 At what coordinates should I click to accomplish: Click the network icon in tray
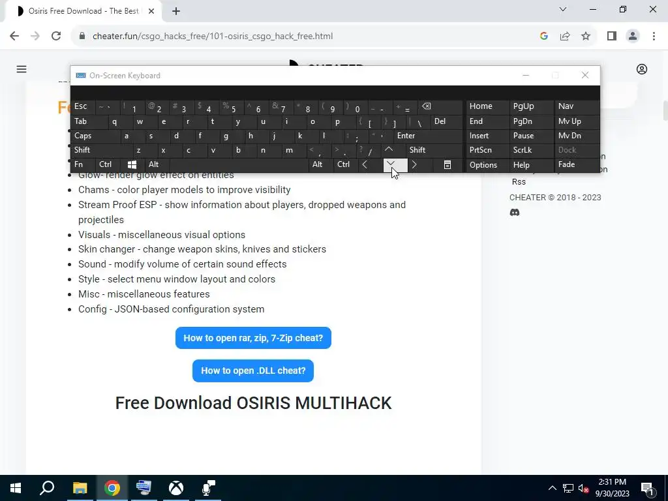point(568,489)
